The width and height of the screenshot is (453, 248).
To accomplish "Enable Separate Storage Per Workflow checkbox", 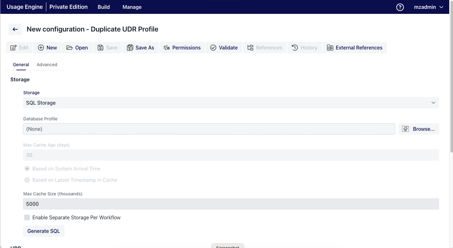I will tap(27, 217).
